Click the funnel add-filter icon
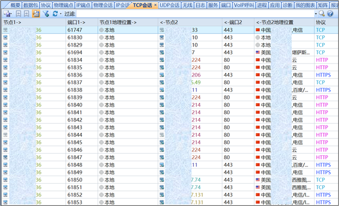 (x=46, y=14)
